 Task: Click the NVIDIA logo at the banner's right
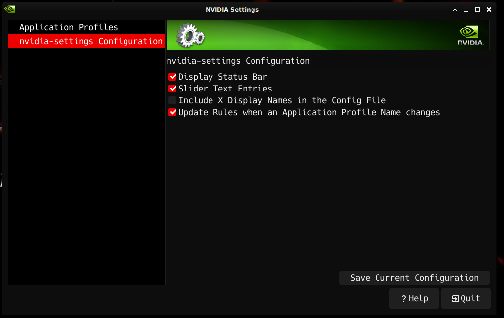click(x=470, y=36)
